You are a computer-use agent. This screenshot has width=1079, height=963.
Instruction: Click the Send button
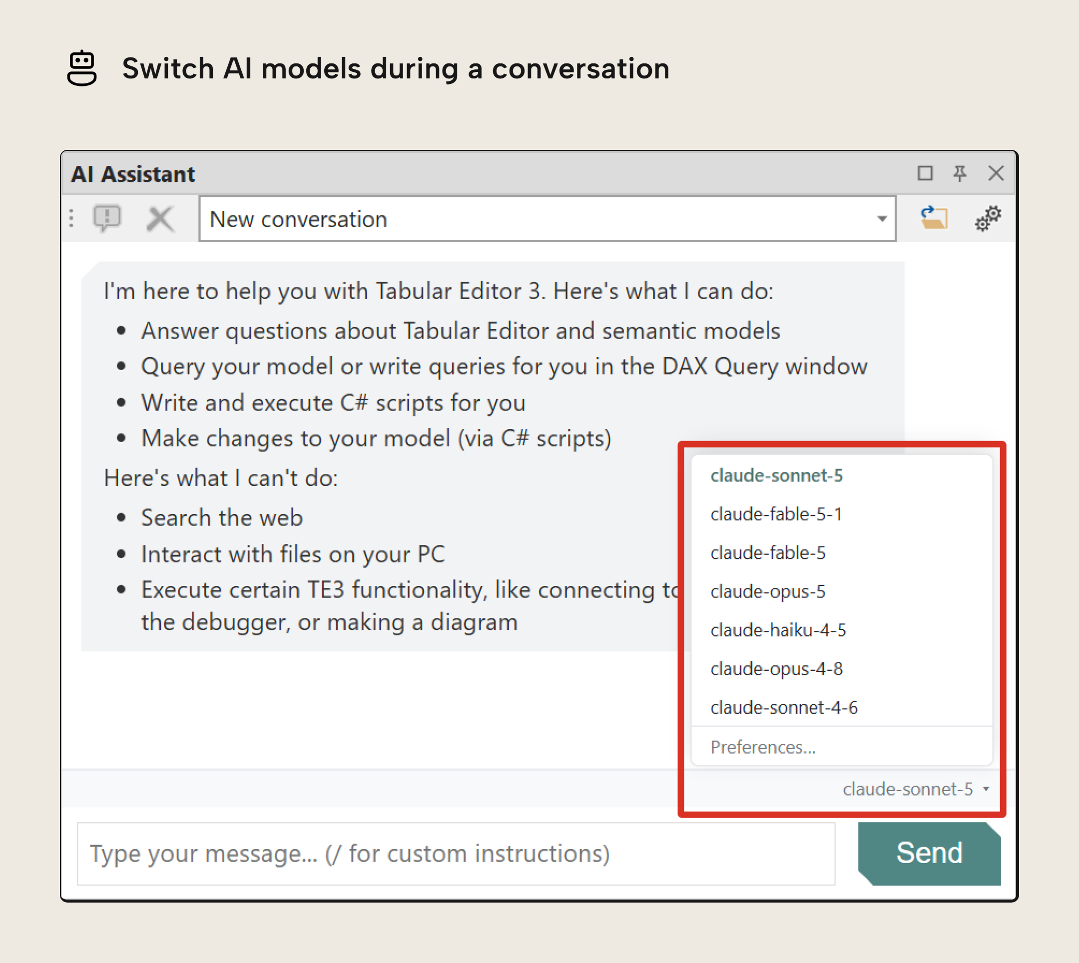[929, 853]
